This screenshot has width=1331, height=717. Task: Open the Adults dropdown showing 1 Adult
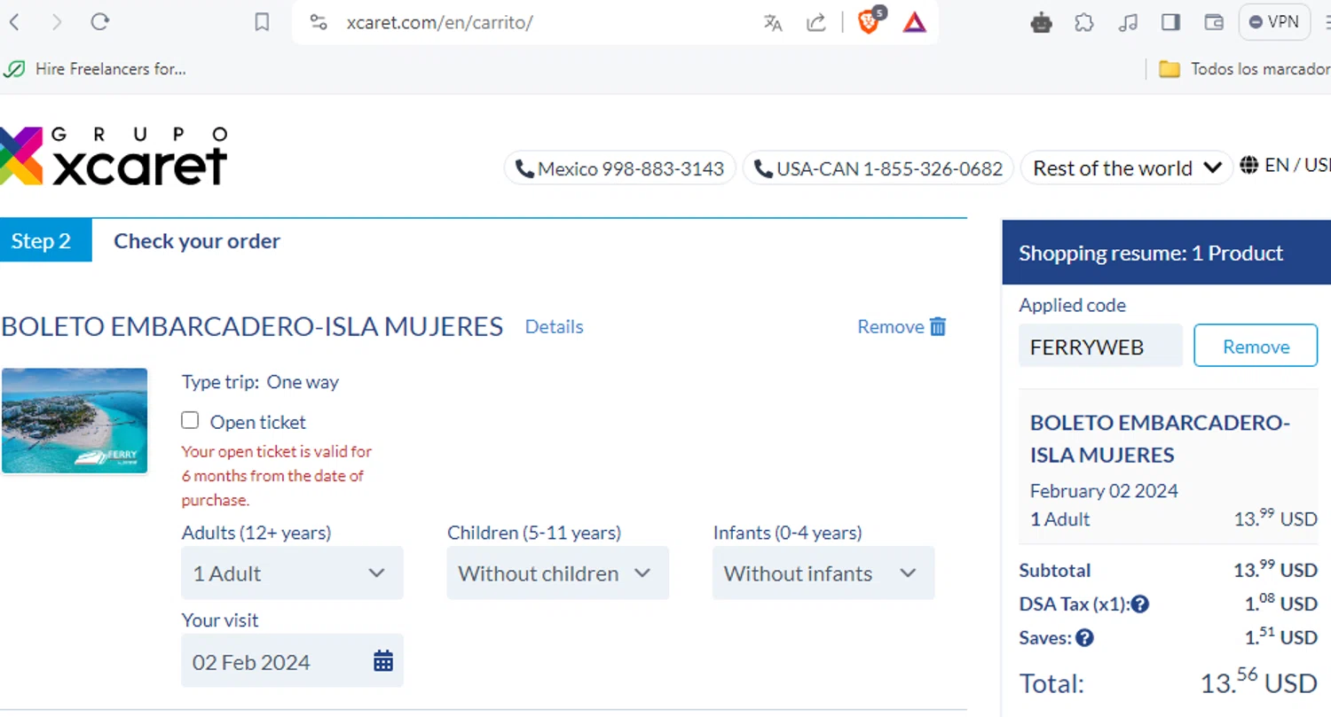click(292, 573)
